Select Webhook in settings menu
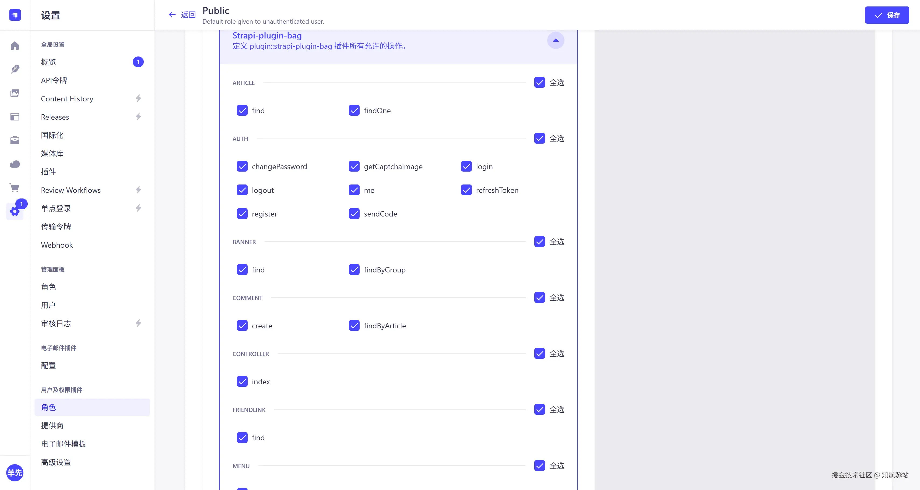 57,245
